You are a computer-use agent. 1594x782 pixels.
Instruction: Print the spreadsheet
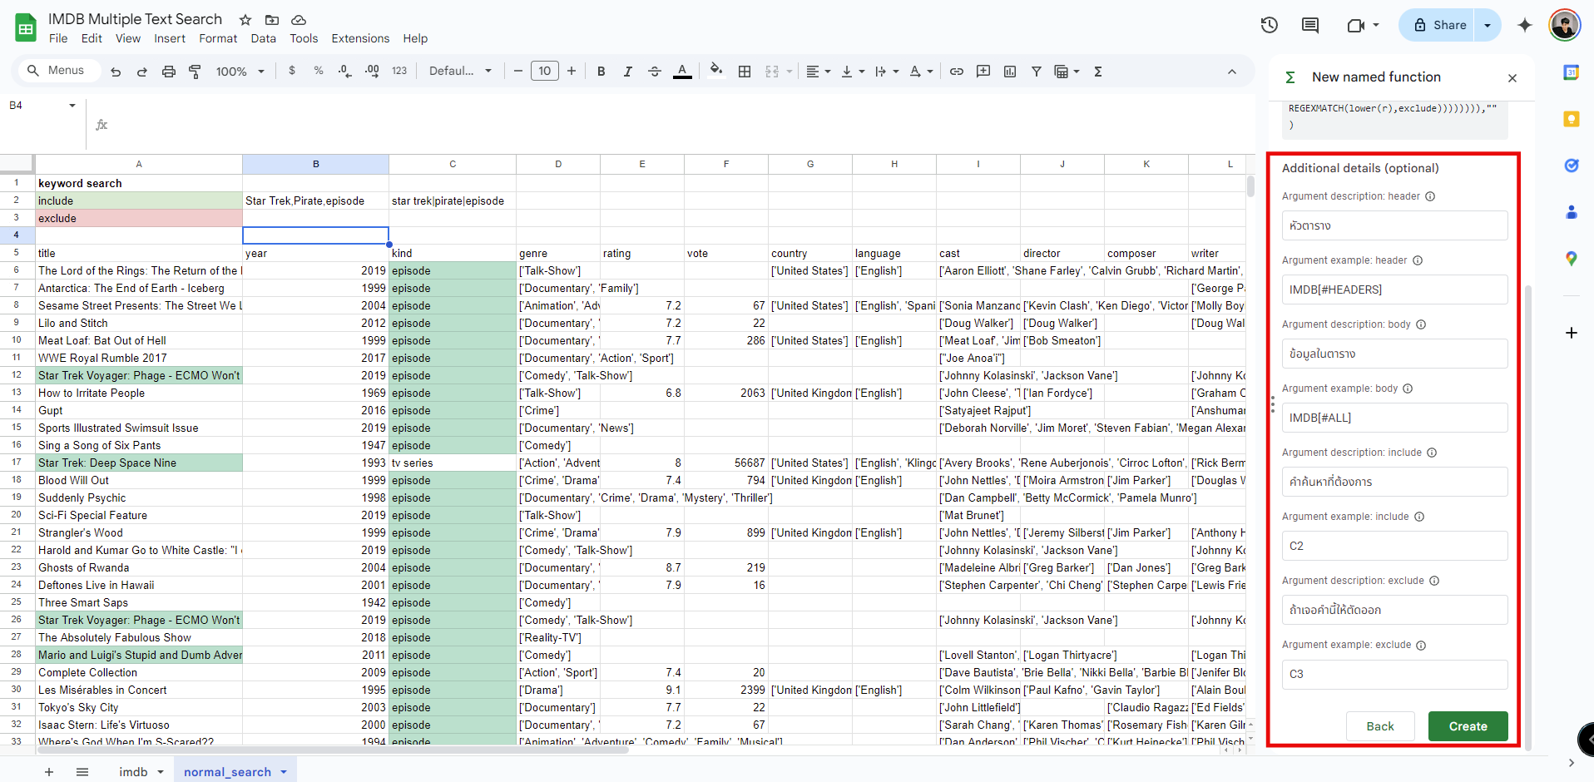click(169, 72)
